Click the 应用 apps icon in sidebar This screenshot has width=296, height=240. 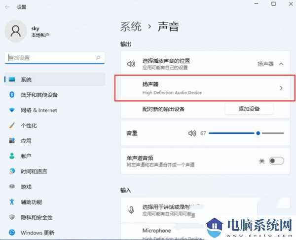12,141
